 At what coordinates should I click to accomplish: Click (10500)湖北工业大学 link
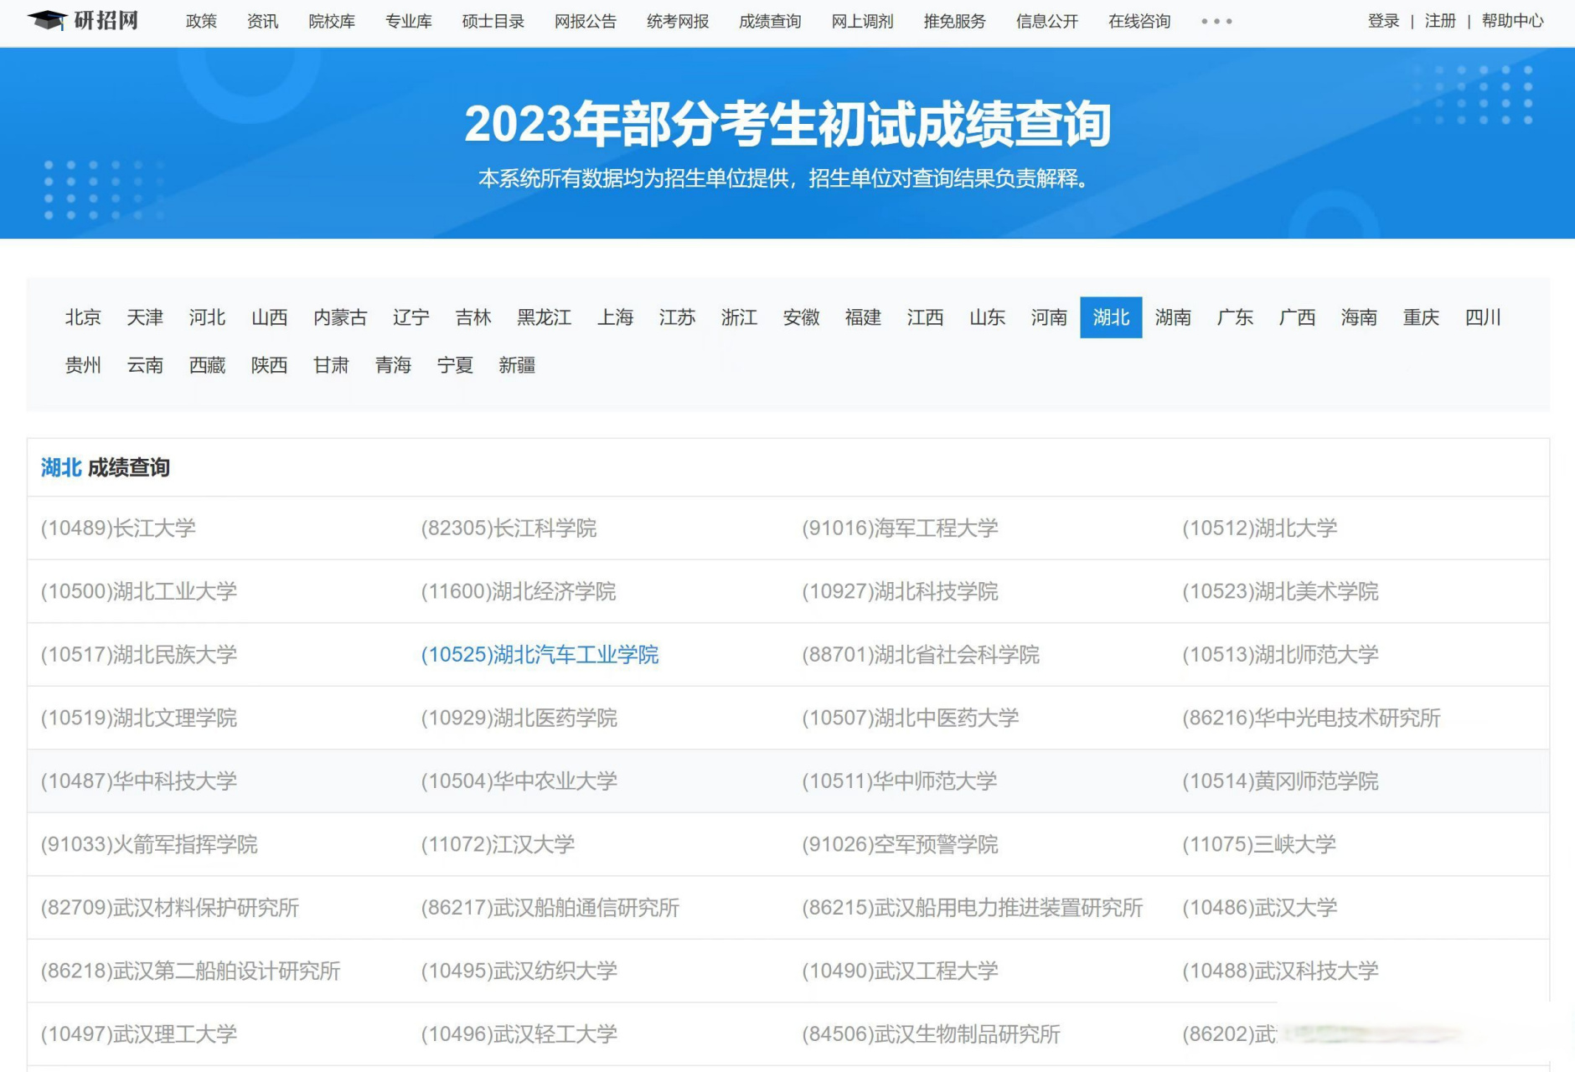click(x=139, y=591)
